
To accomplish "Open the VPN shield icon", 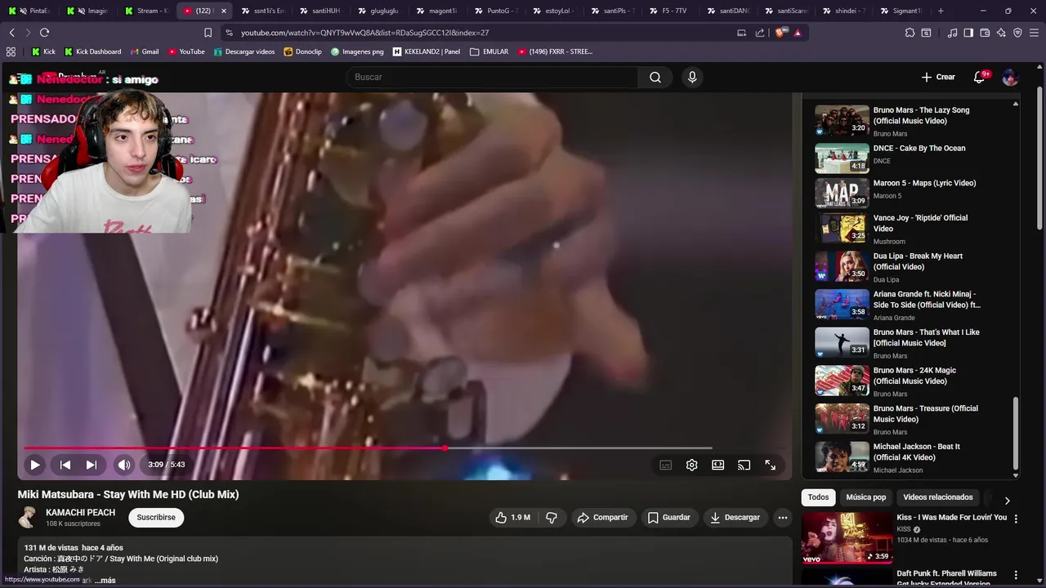I will click(1017, 33).
